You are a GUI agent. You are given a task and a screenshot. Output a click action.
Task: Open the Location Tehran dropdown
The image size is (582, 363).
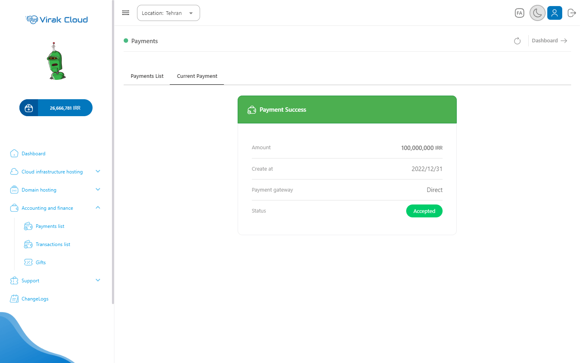168,13
